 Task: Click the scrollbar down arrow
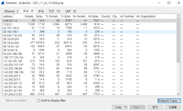point(178,94)
